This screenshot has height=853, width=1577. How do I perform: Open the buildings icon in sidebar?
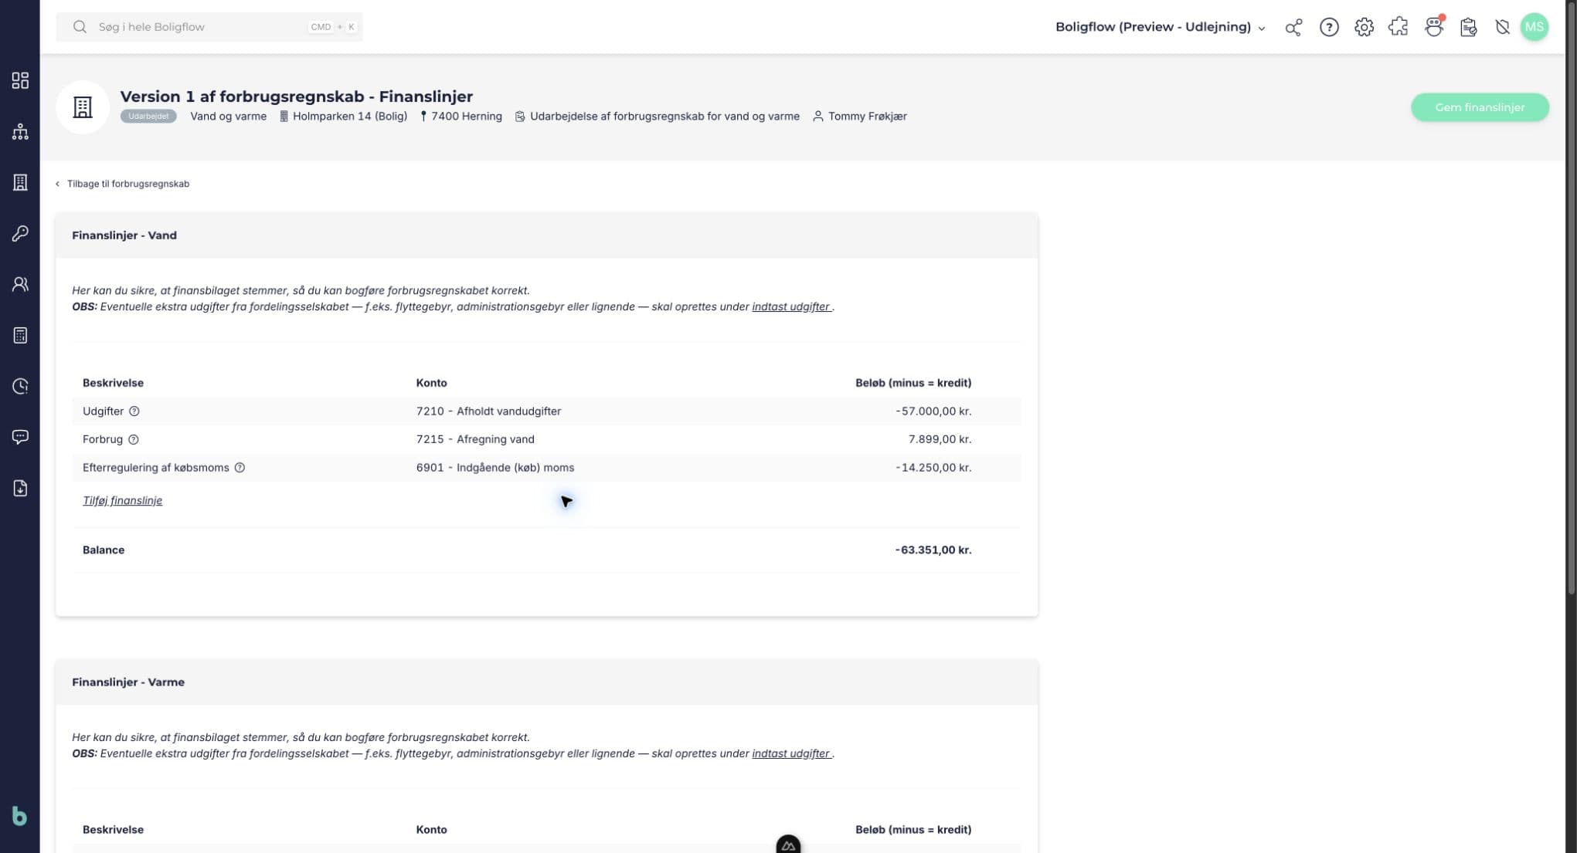20,182
